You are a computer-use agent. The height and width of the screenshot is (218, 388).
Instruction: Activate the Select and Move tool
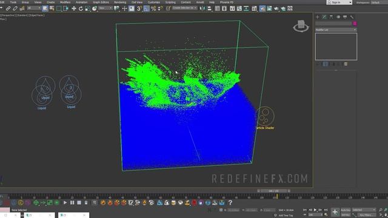click(x=74, y=8)
